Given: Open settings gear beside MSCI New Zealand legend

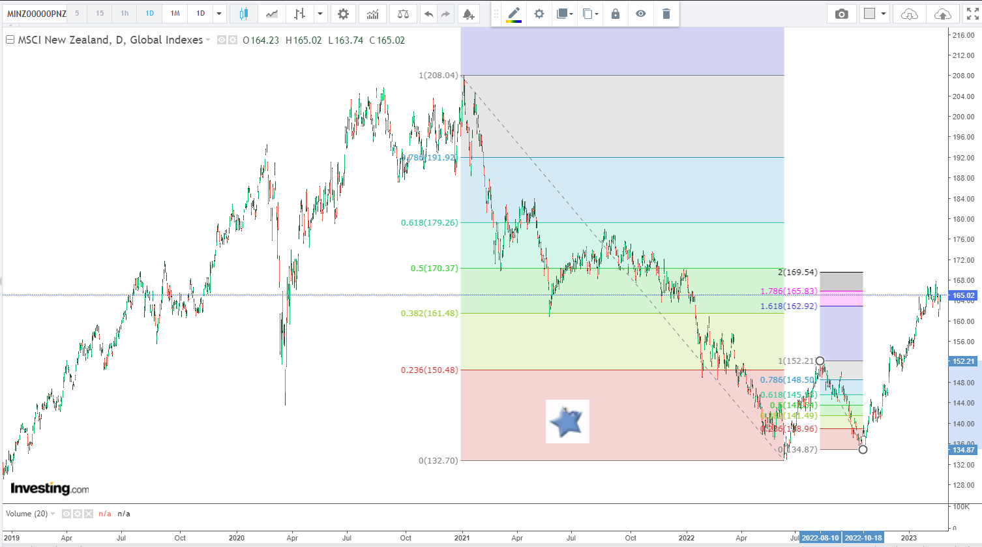Looking at the screenshot, I should pos(232,40).
